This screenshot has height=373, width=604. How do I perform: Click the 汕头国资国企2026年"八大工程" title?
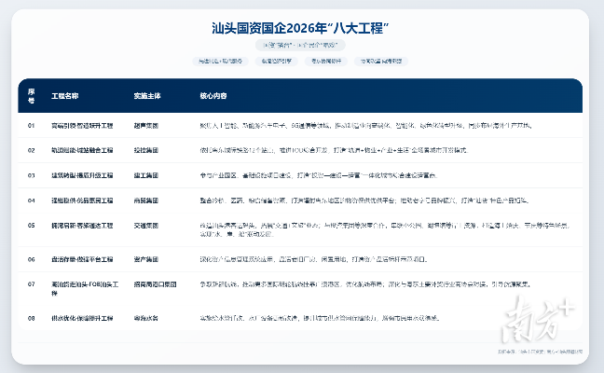[x=301, y=28]
